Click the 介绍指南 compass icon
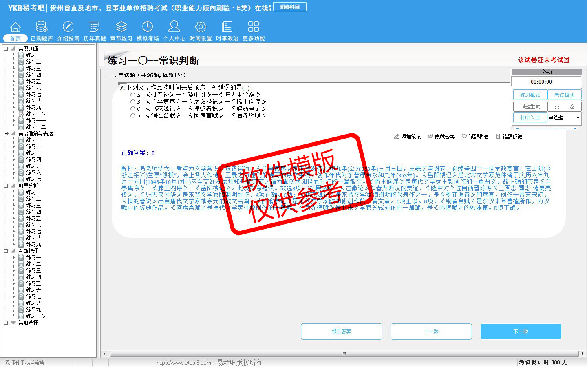 click(x=68, y=27)
